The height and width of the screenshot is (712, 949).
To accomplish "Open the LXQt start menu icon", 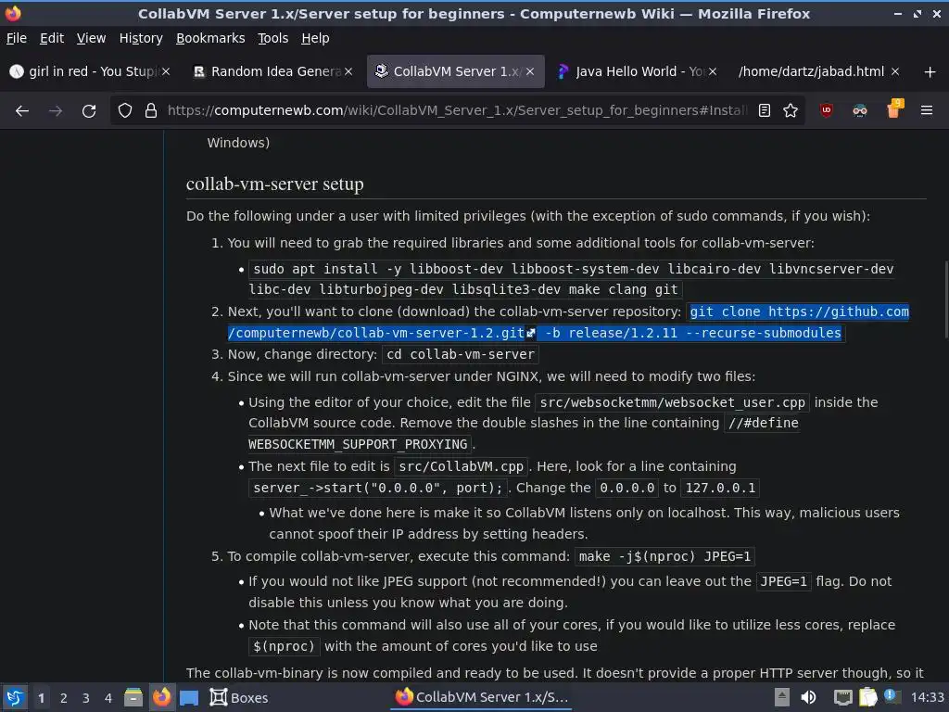I will coord(15,697).
